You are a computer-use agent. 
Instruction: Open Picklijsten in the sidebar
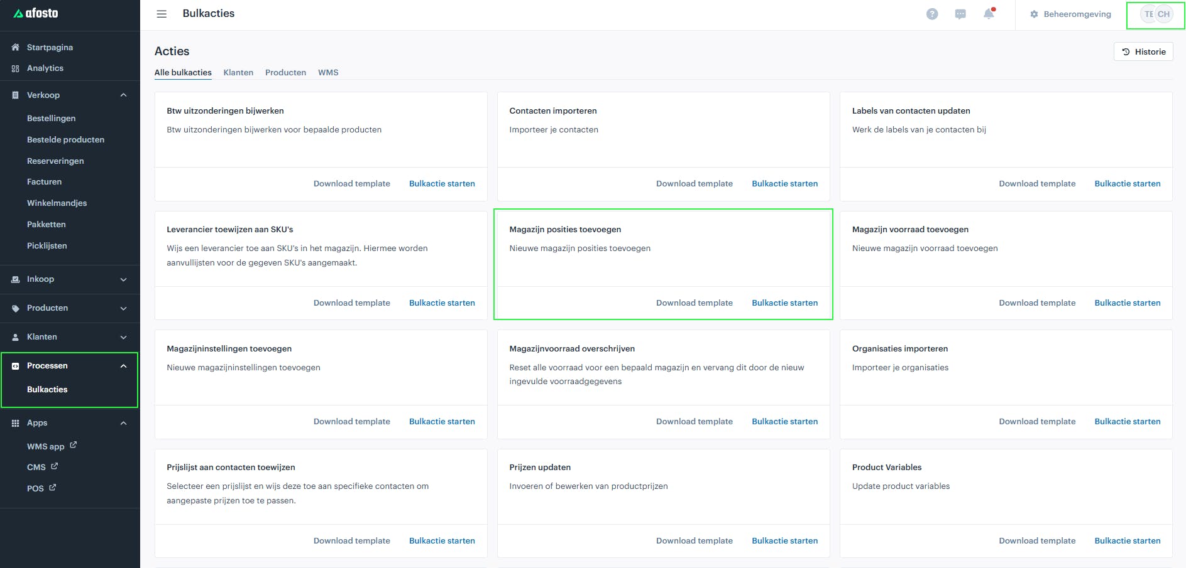point(47,246)
